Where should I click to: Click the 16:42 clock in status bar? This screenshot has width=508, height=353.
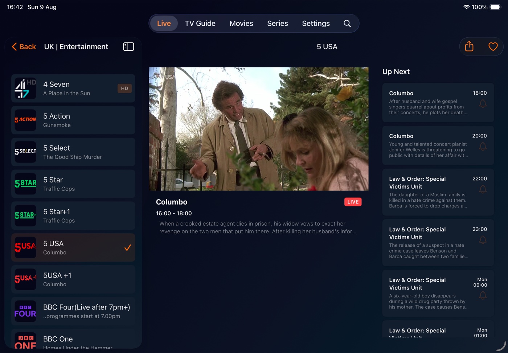point(15,7)
